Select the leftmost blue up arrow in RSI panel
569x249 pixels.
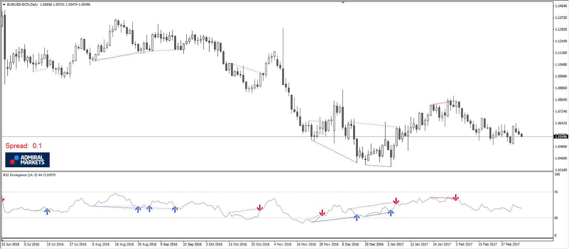[x=47, y=211]
